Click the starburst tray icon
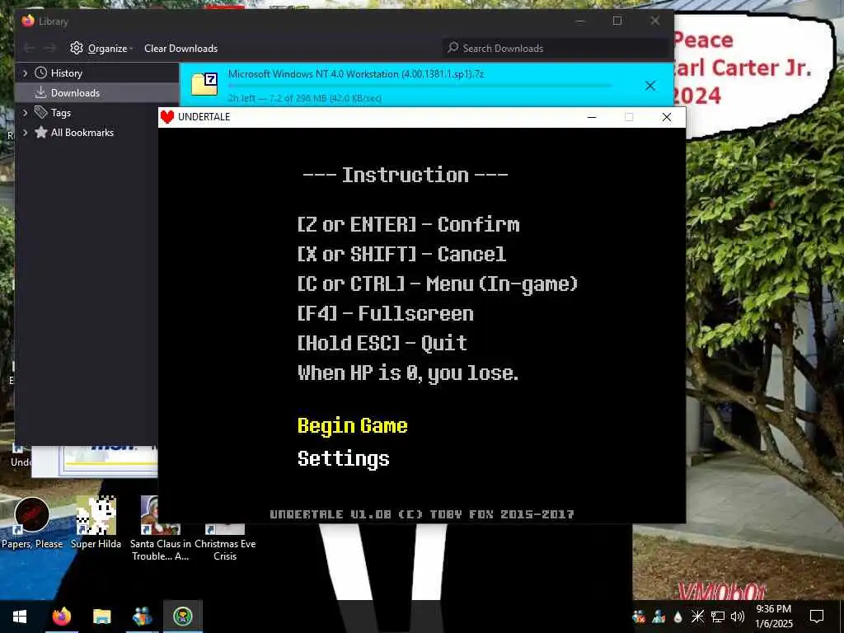Image resolution: width=844 pixels, height=633 pixels. (697, 617)
